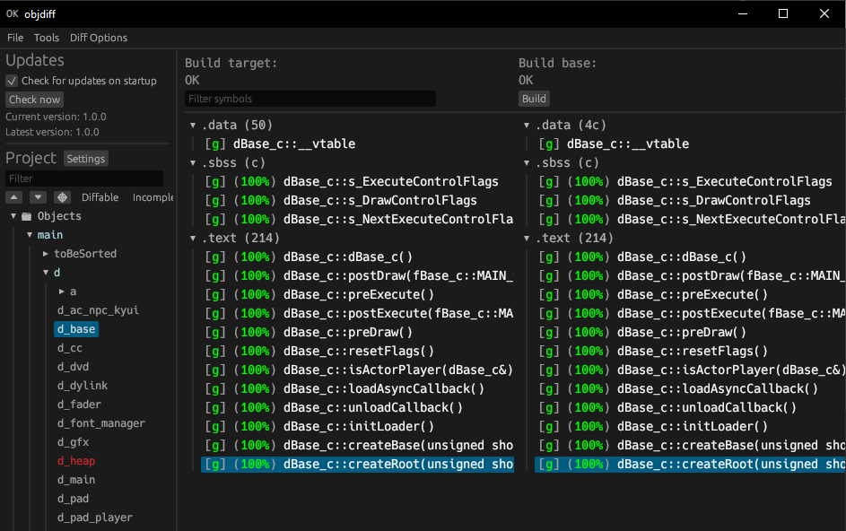This screenshot has width=846, height=531.
Task: Toggle the Incomplete filter option
Action: pos(153,197)
